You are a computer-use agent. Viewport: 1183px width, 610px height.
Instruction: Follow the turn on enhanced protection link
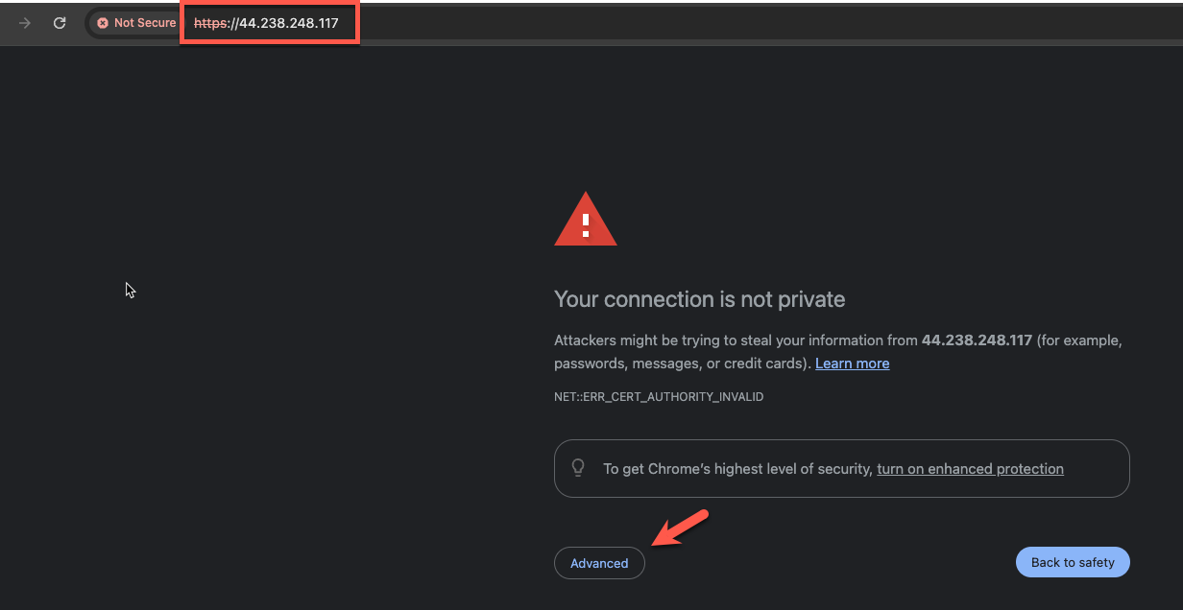[x=970, y=469]
